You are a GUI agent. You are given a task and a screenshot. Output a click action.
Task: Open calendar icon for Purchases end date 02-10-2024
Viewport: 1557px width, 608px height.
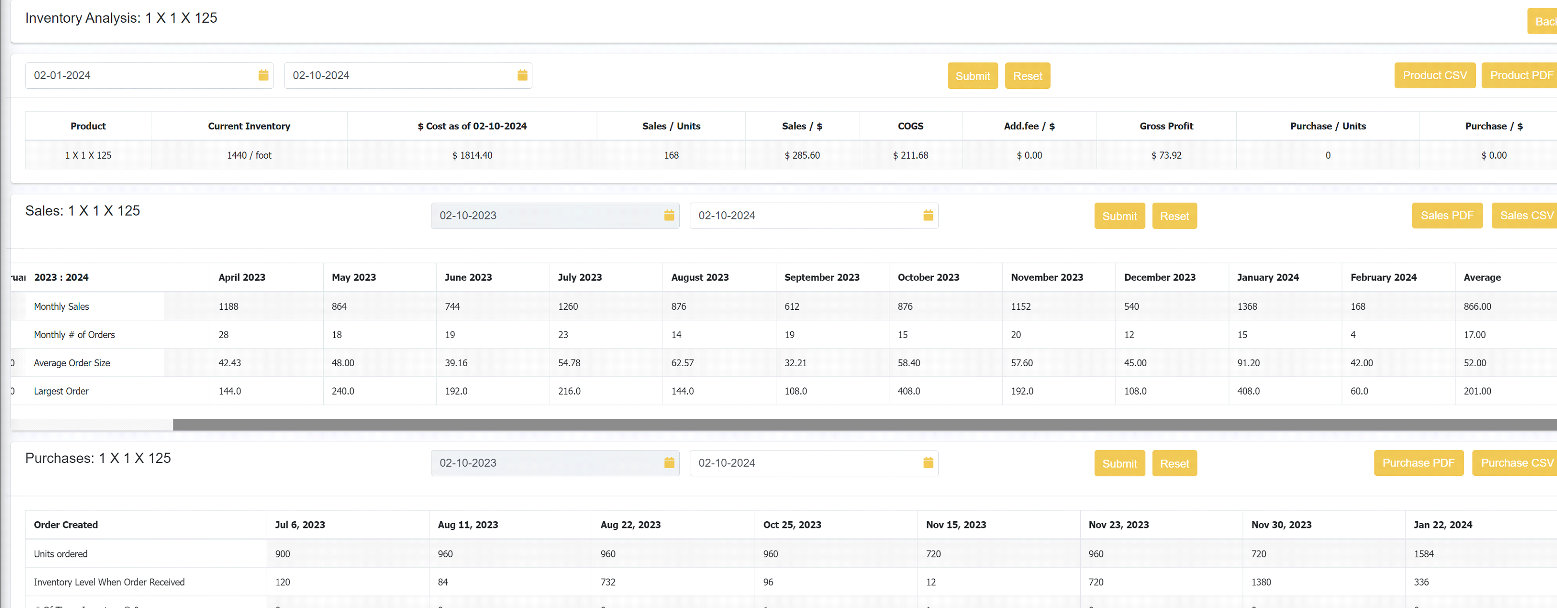(928, 462)
